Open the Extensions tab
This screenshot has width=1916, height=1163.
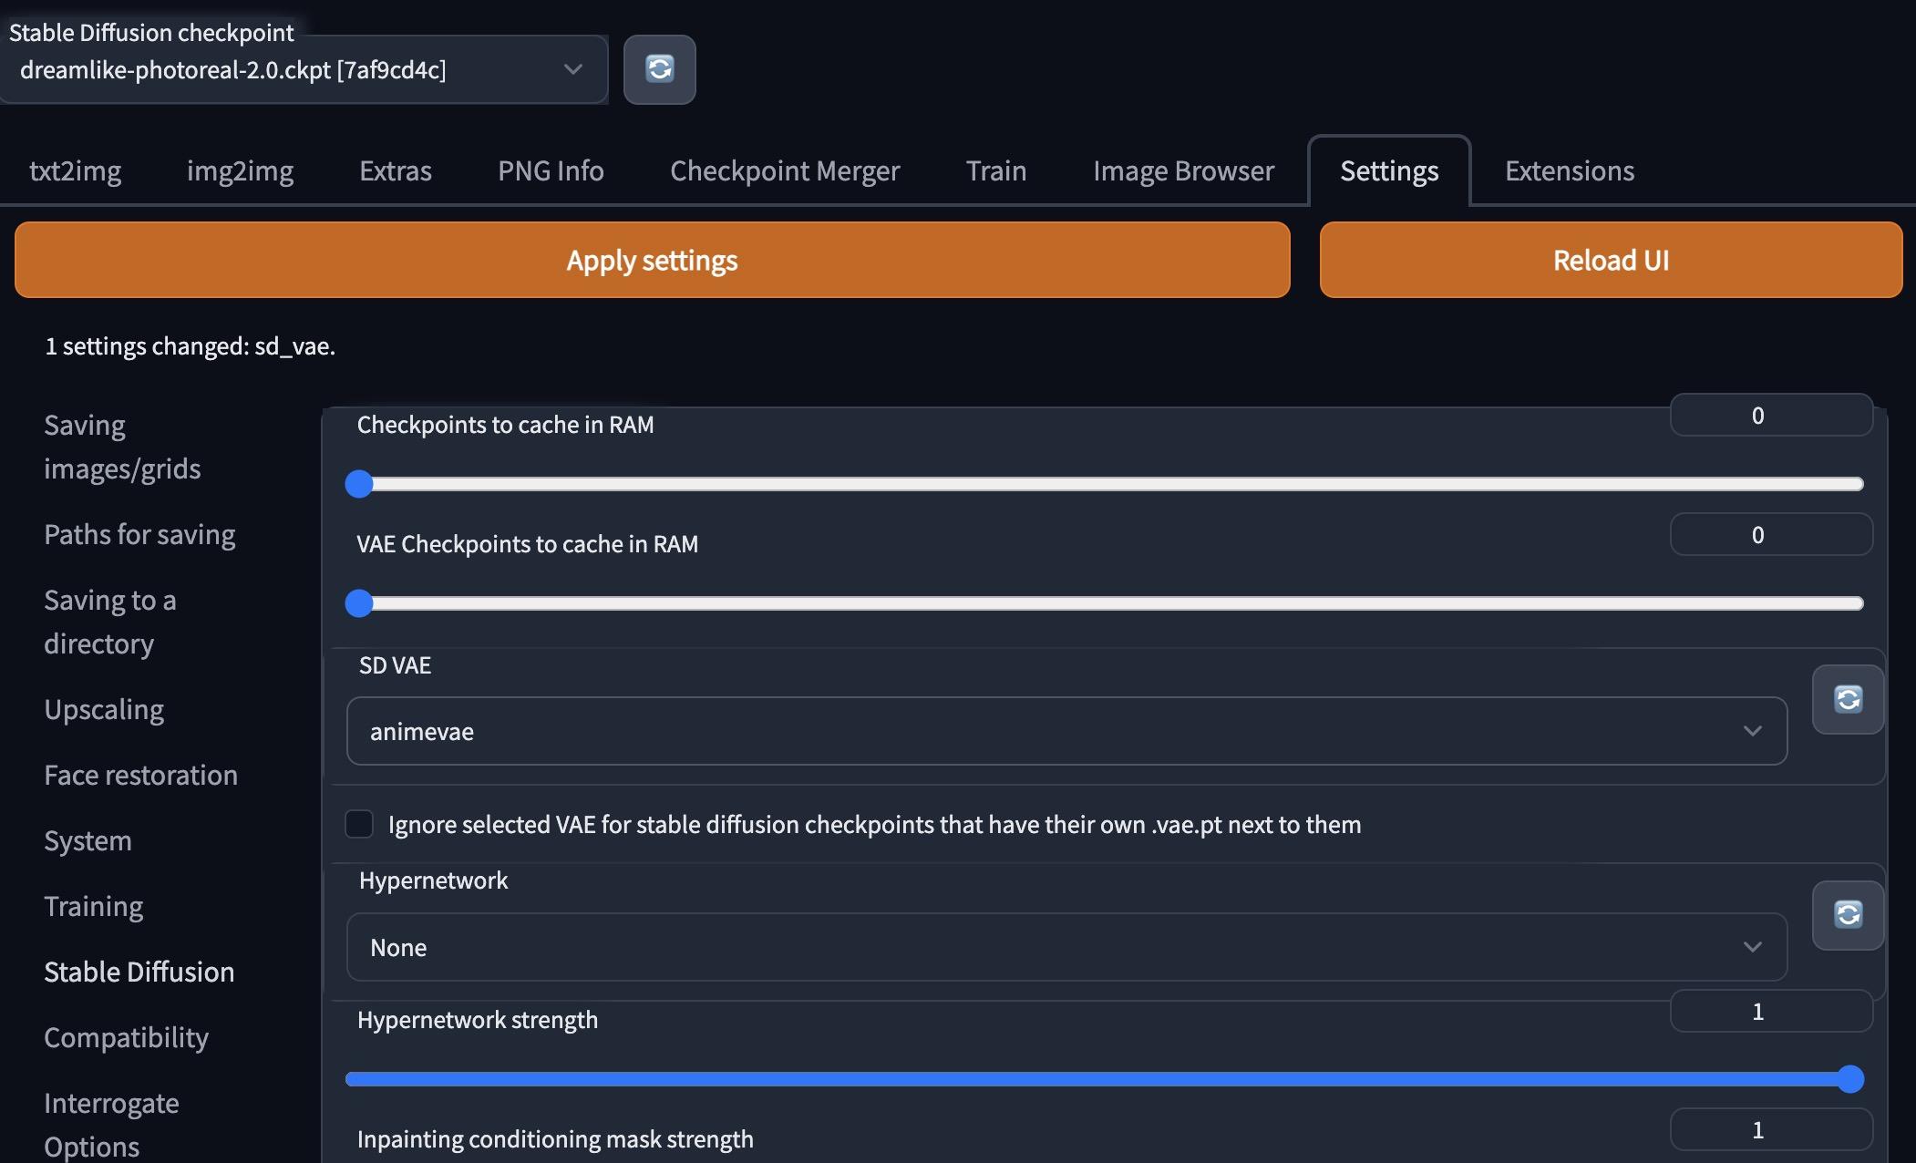click(x=1569, y=170)
